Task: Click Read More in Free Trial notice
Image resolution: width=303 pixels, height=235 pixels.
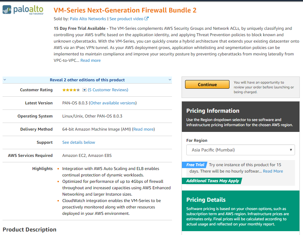Action: pos(273,171)
